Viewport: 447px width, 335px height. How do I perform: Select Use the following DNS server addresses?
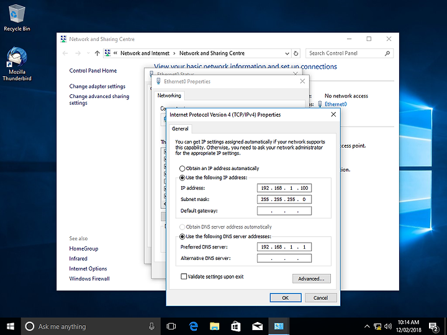tap(225, 236)
